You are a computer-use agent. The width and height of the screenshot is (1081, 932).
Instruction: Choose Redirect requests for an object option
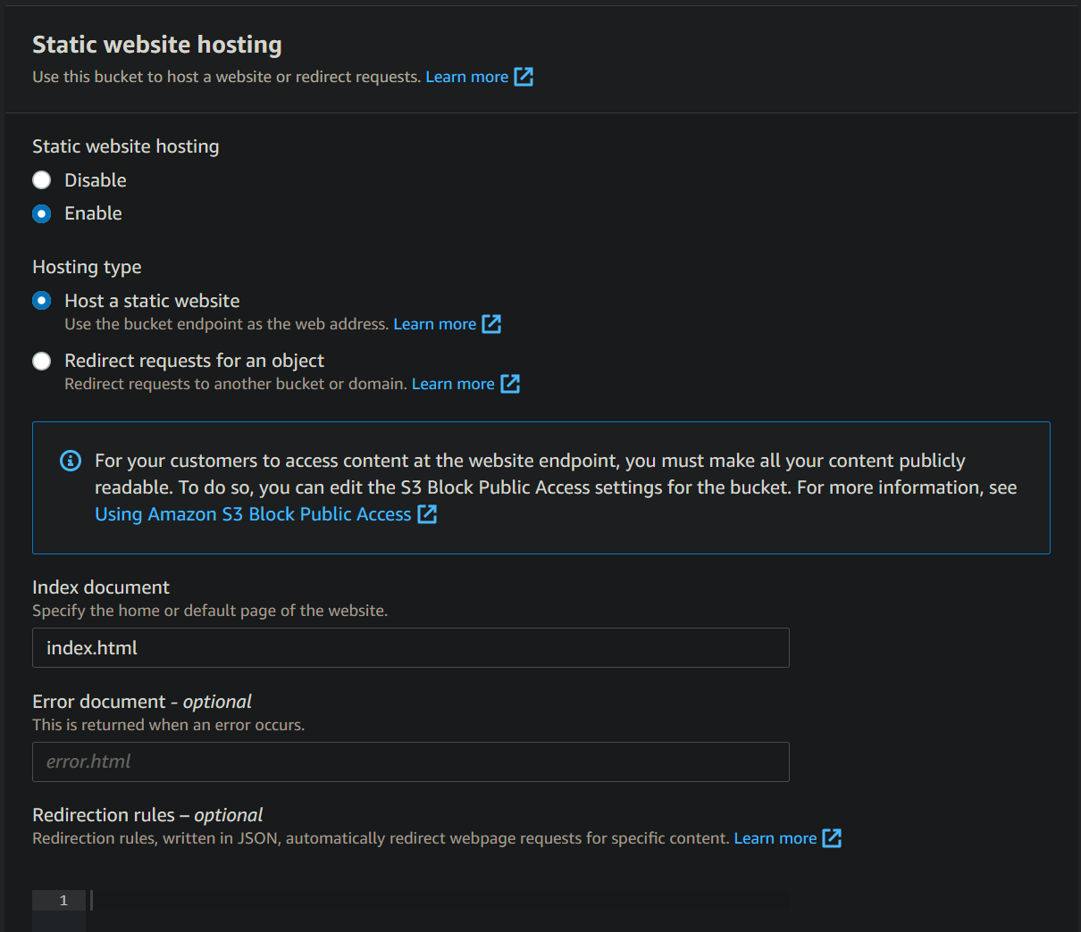42,361
